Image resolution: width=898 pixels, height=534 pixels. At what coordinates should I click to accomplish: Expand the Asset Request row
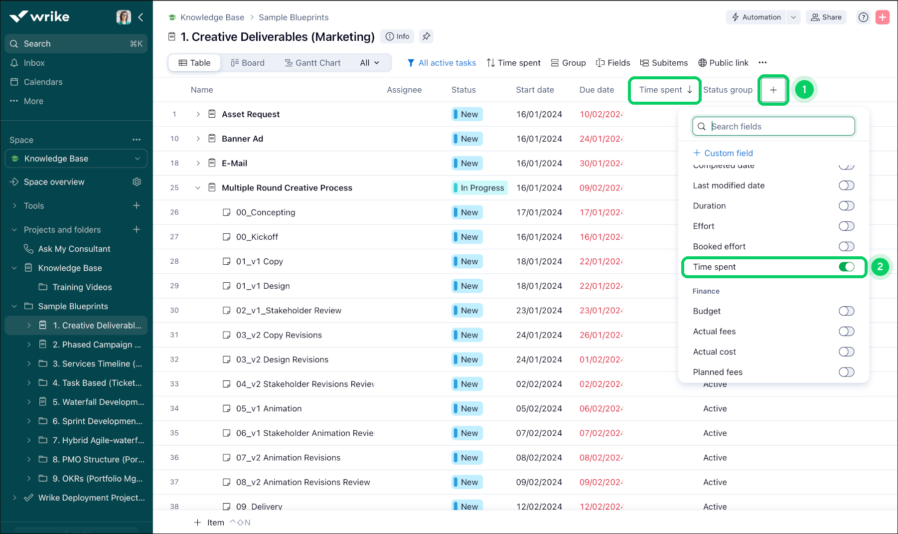198,114
